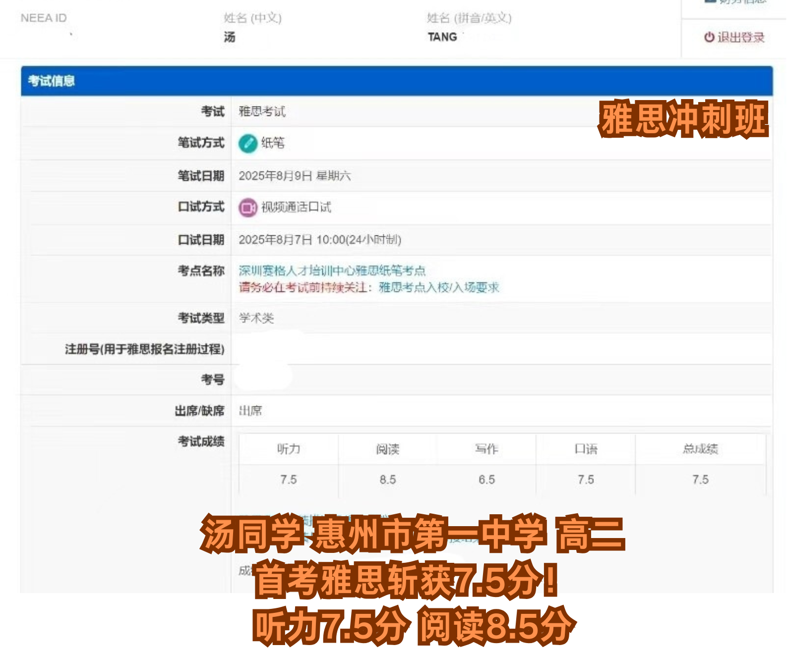
Task: Click the 阅读 score of 8.5
Action: point(388,480)
